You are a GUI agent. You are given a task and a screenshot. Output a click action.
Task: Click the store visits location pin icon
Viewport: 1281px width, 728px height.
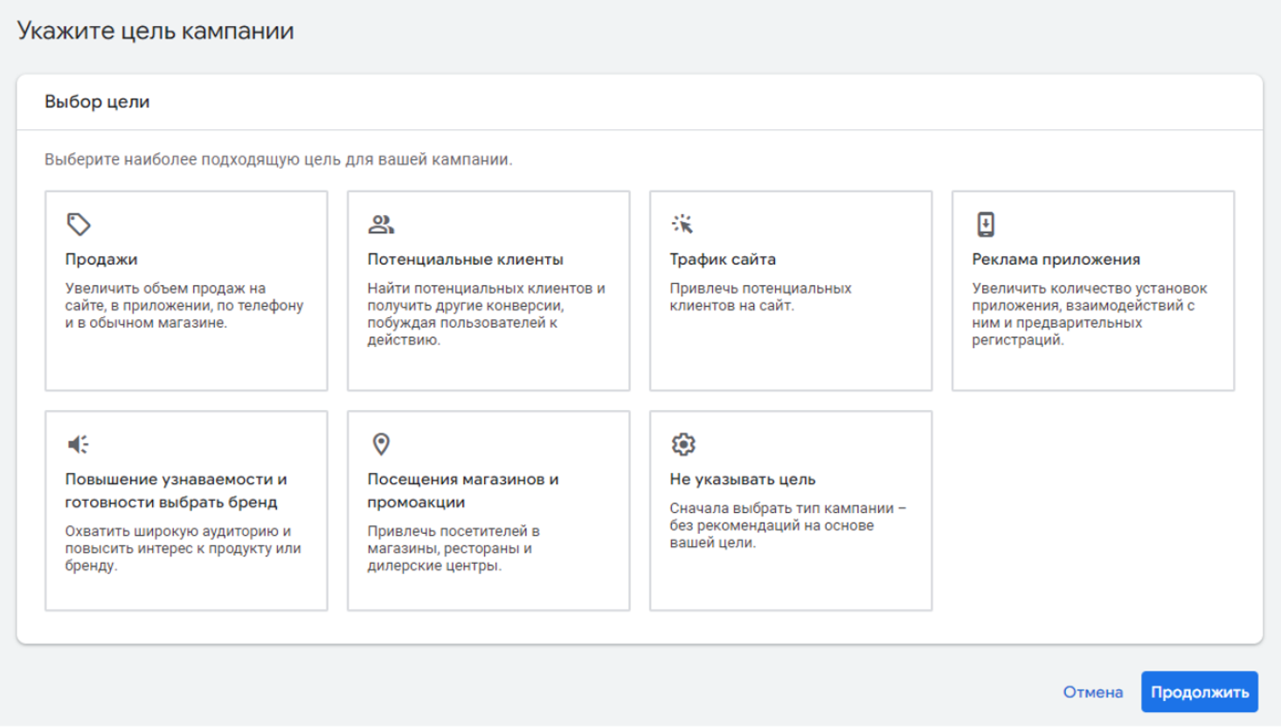[x=381, y=445]
